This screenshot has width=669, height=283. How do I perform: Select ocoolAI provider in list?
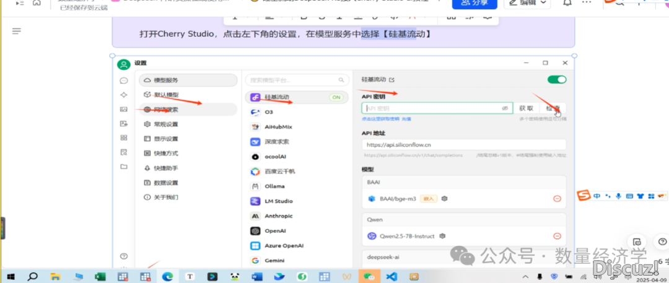point(297,157)
